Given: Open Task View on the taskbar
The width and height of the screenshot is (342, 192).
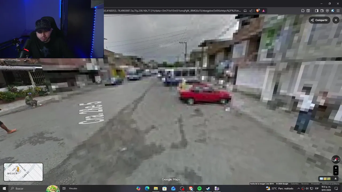Looking at the screenshot, I should [64, 189].
